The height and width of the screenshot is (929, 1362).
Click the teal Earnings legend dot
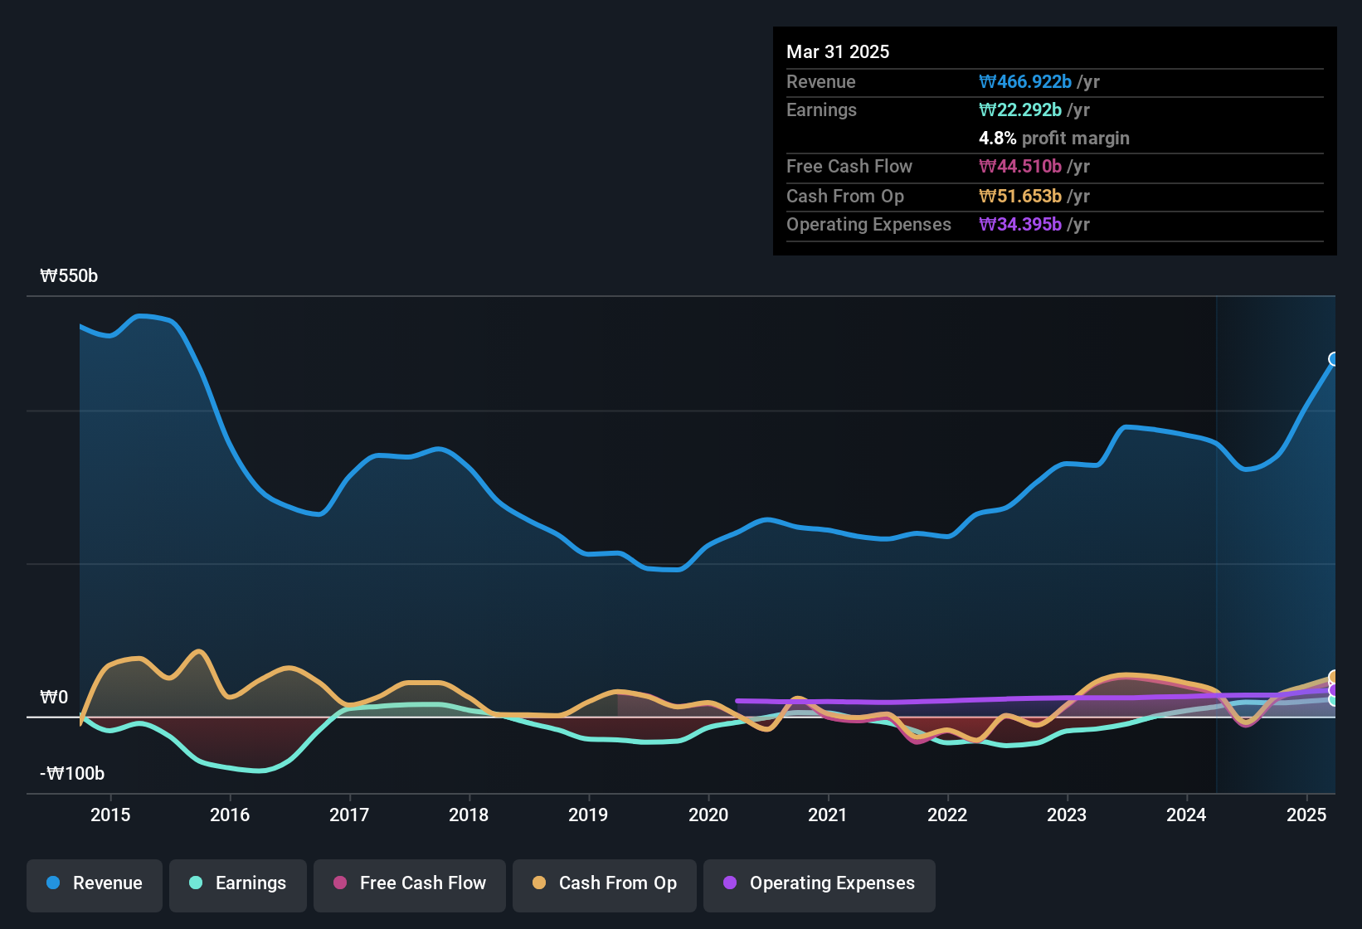point(196,883)
